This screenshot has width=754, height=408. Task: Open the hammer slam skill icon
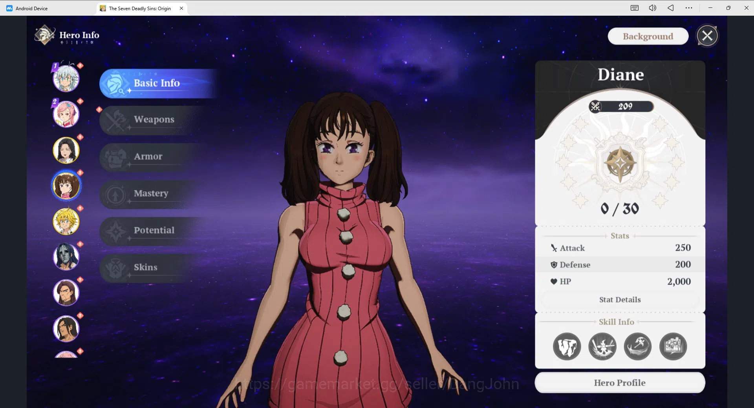coord(602,346)
